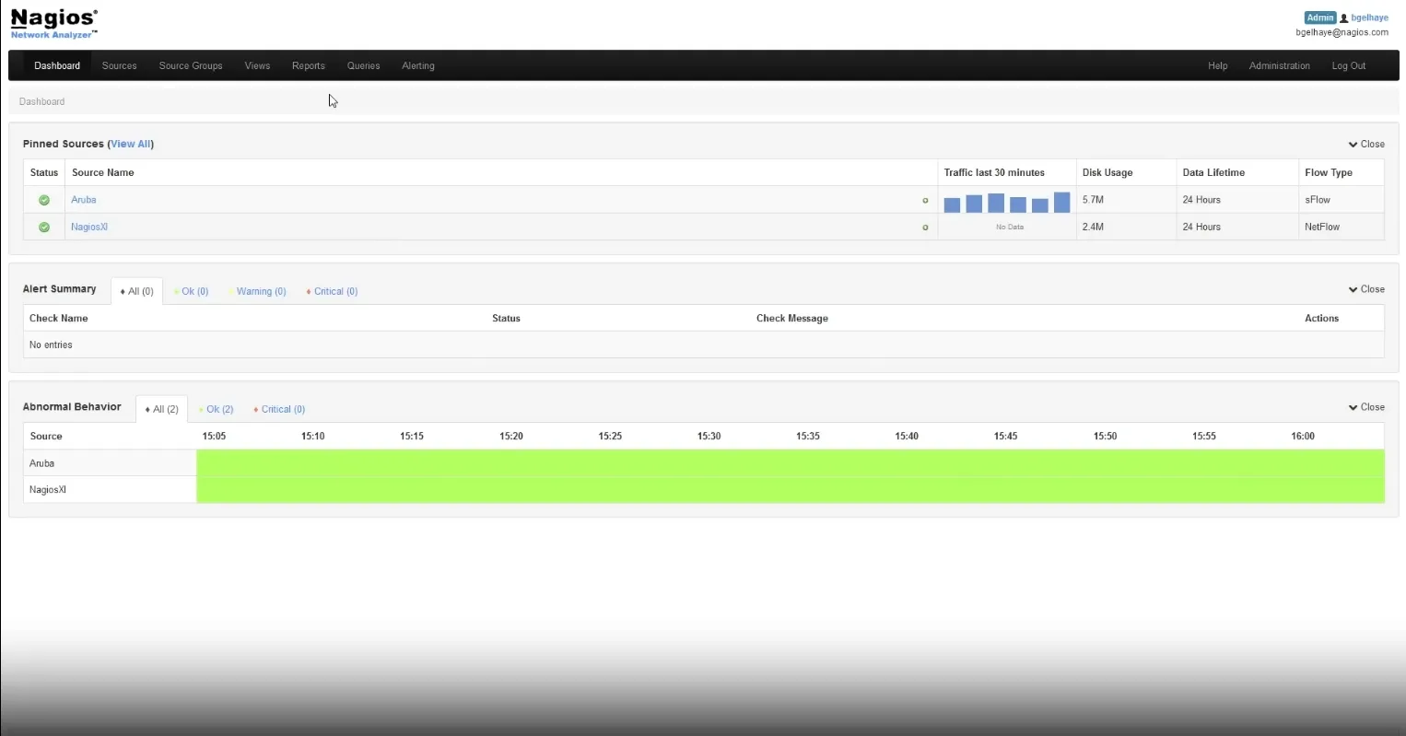Image resolution: width=1406 pixels, height=736 pixels.
Task: Open the Administration page
Action: 1280,65
